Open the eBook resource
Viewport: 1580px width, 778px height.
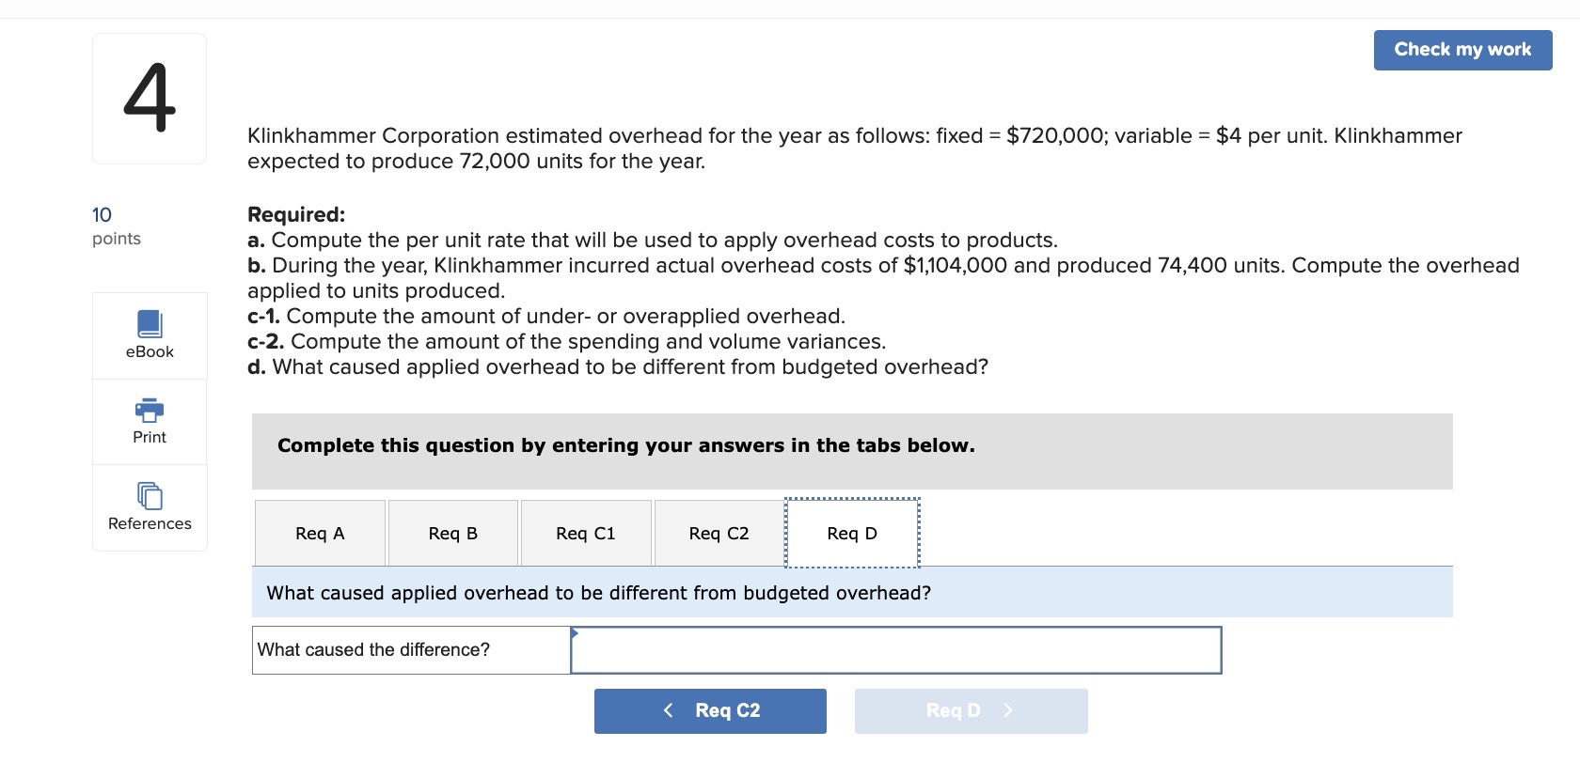point(149,334)
